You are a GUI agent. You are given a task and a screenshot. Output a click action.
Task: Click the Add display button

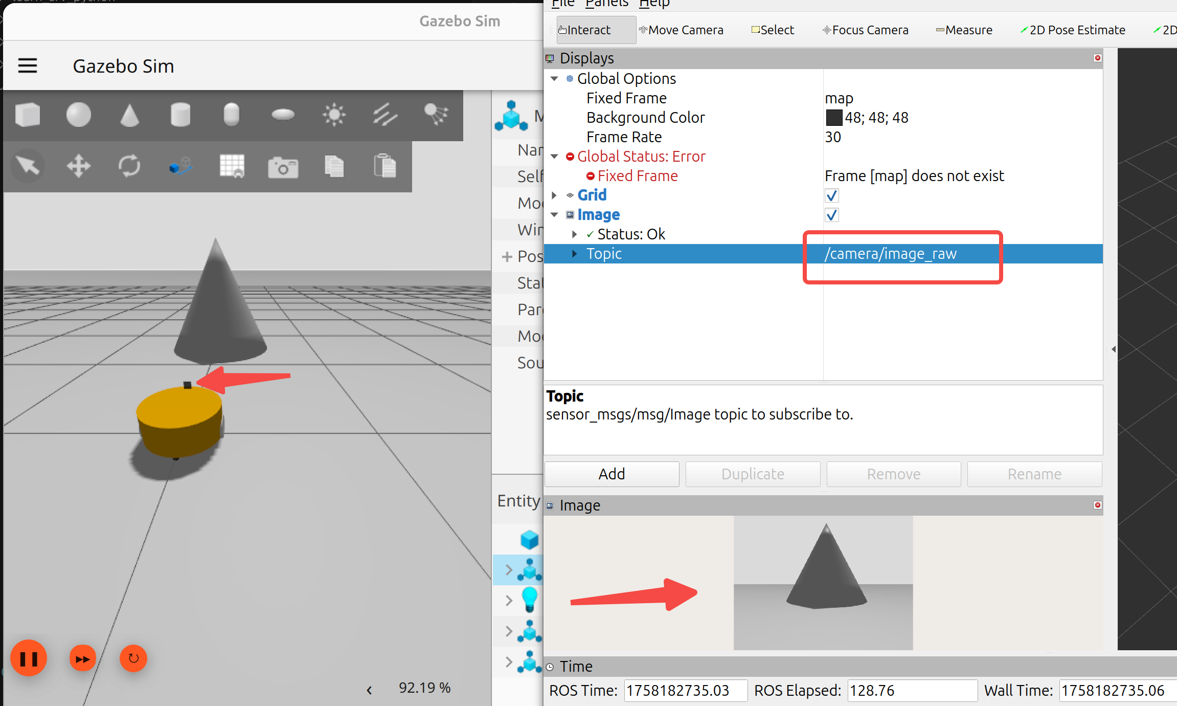(x=612, y=474)
